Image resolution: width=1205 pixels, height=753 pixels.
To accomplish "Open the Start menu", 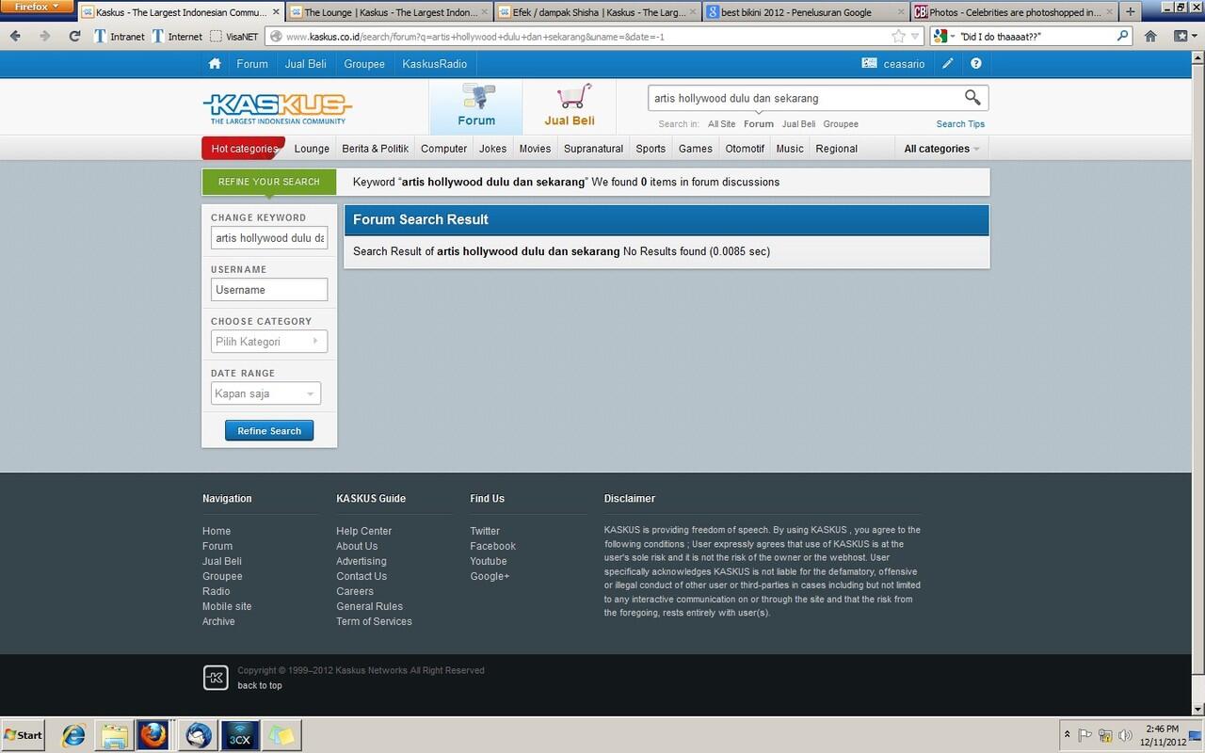I will (24, 735).
